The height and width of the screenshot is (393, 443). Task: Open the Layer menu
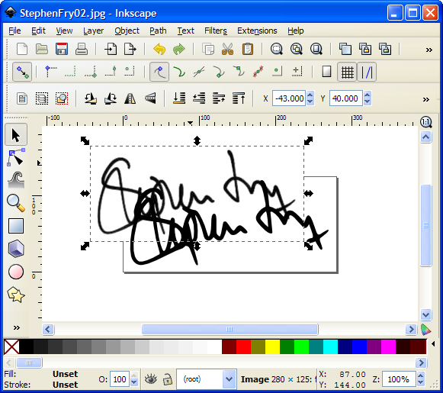pos(93,31)
